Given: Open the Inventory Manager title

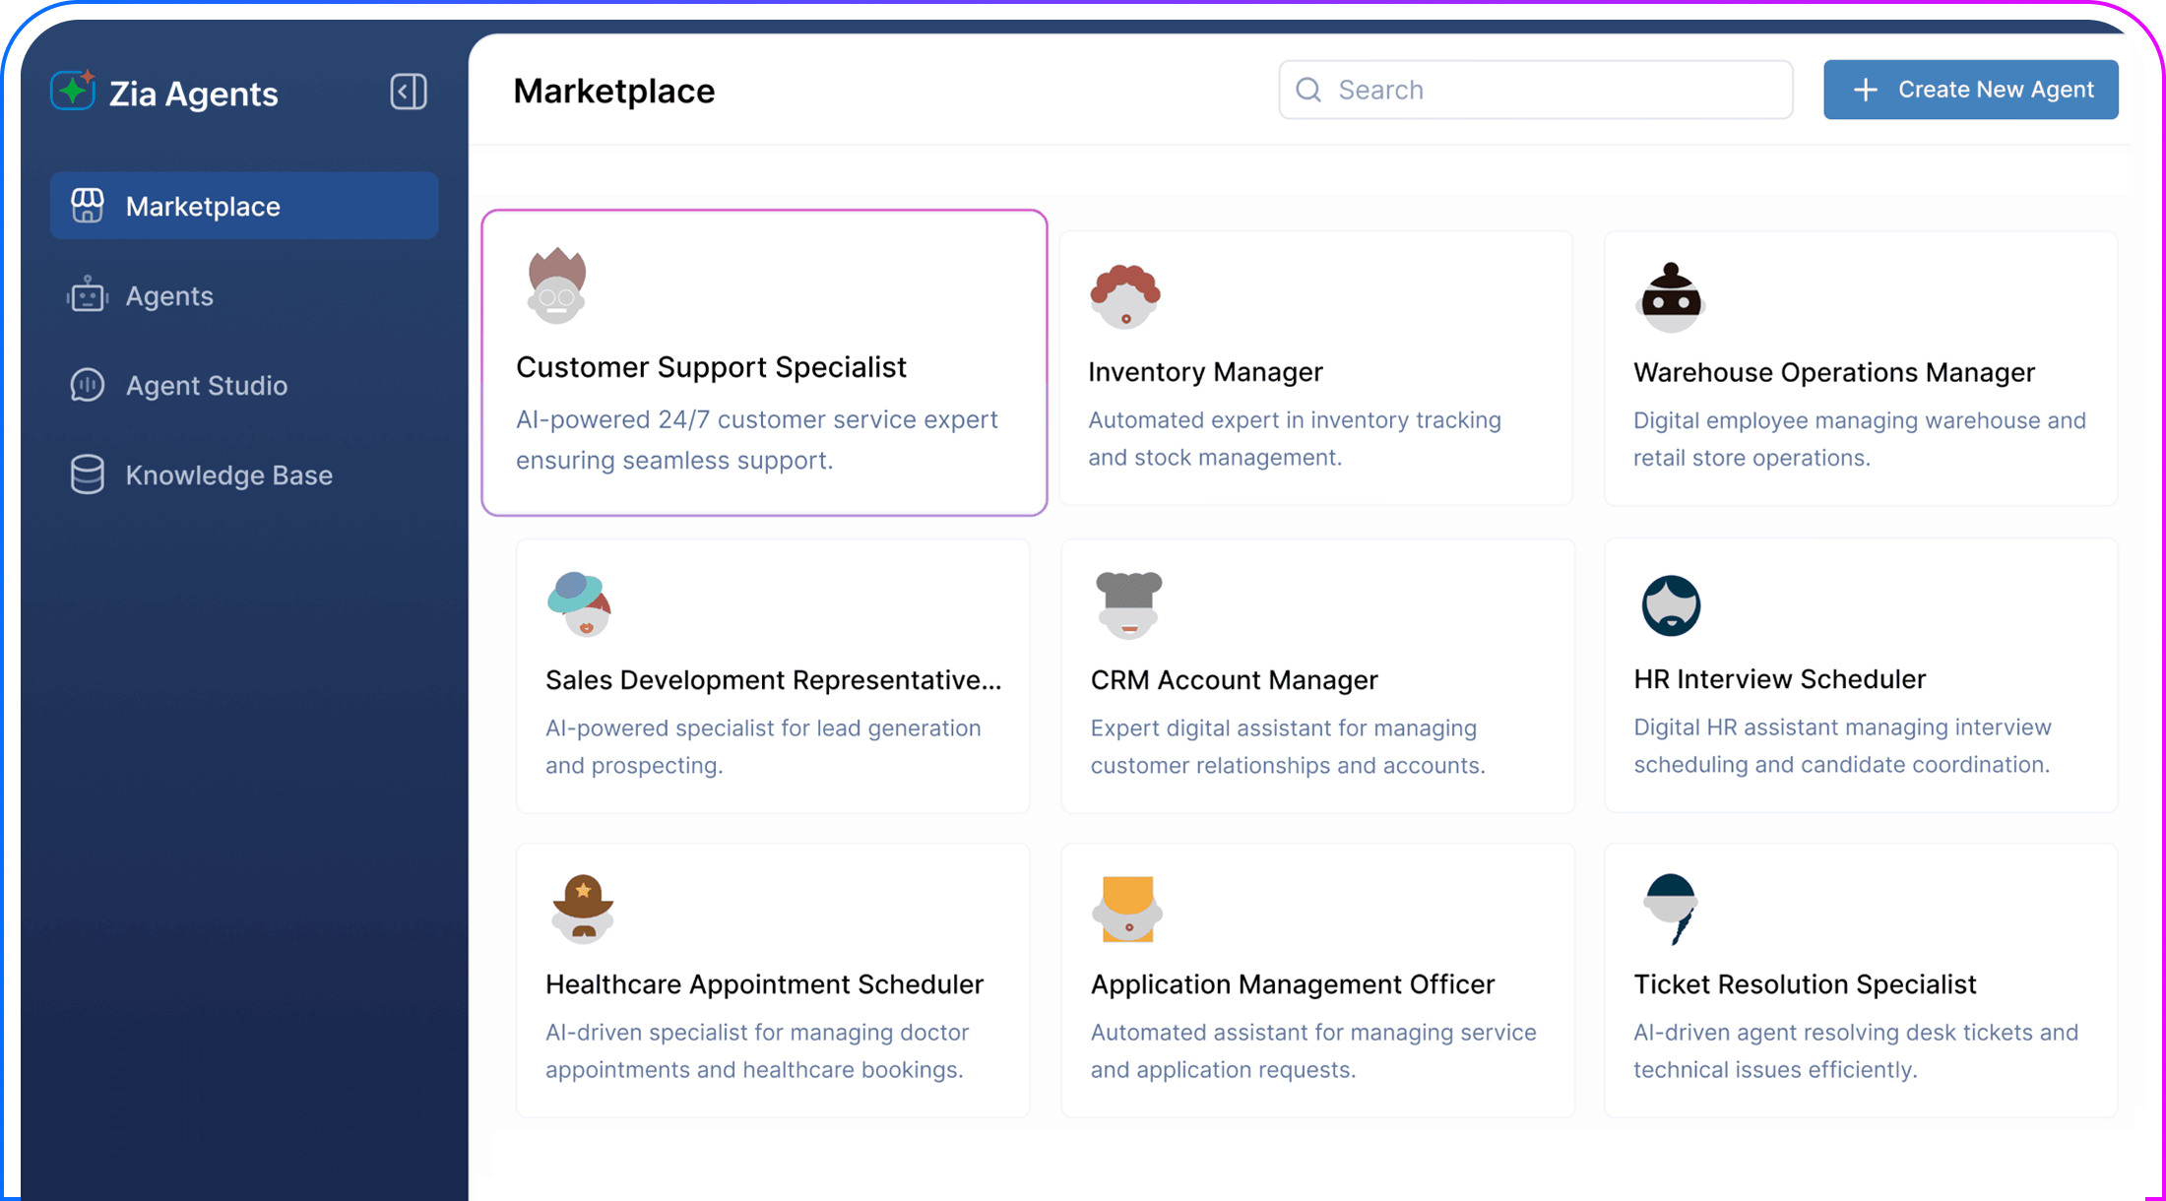Looking at the screenshot, I should pos(1205,372).
